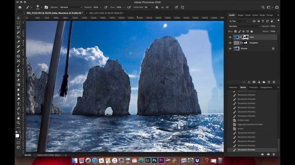The width and height of the screenshot is (295, 165).
Task: Hide the faraglioni layer
Action: (230, 43)
